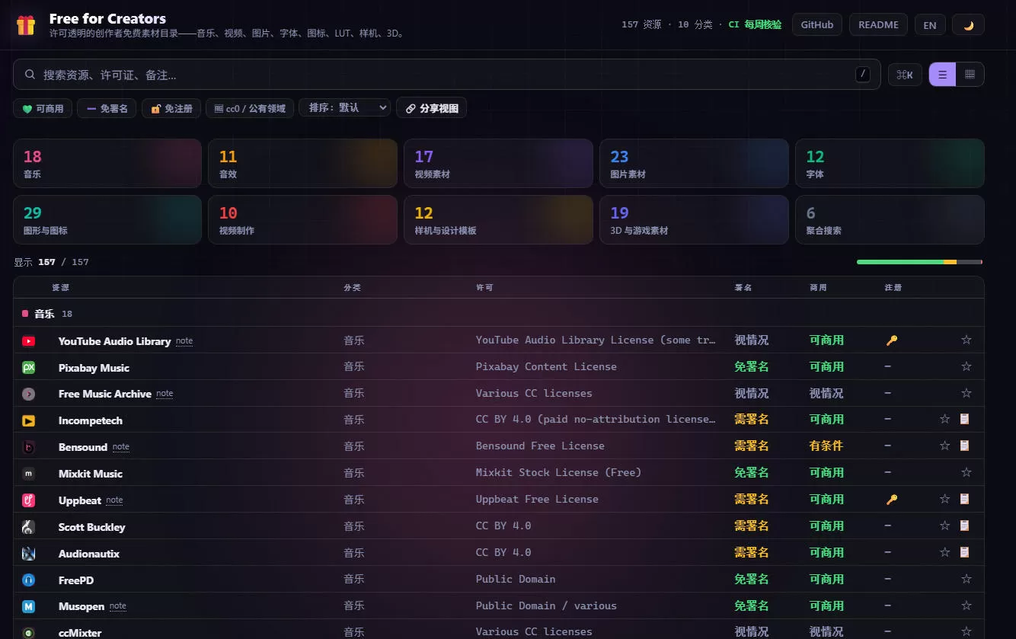Open the 排序:默认 sort dropdown
Viewport: 1016px width, 639px height.
tap(345, 107)
